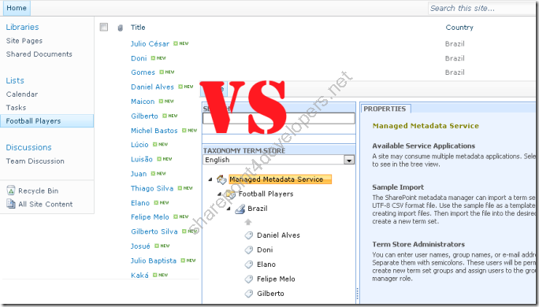539x307 pixels.
Task: Open Shared Documents library link
Action: tap(39, 54)
